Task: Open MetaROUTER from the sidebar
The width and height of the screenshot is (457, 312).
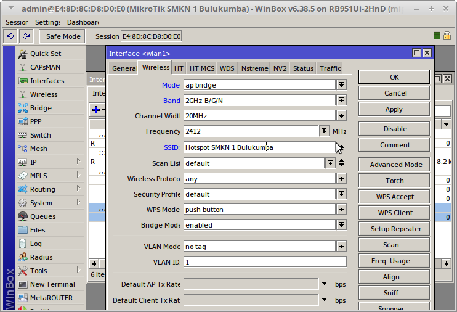Action: [51, 298]
